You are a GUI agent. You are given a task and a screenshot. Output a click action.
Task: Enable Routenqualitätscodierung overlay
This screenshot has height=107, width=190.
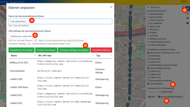click(x=148, y=81)
